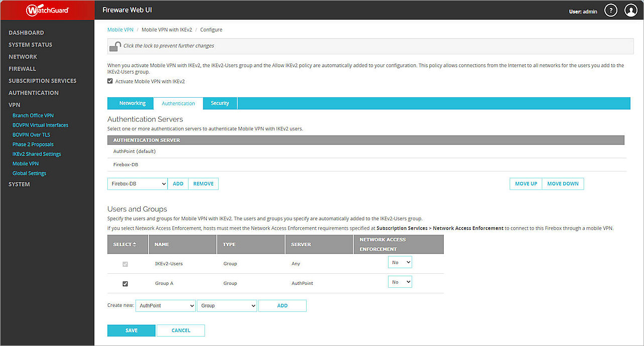Screen dimensions: 644x346
Task: Click ADD to add another authentication server
Action: click(x=178, y=184)
